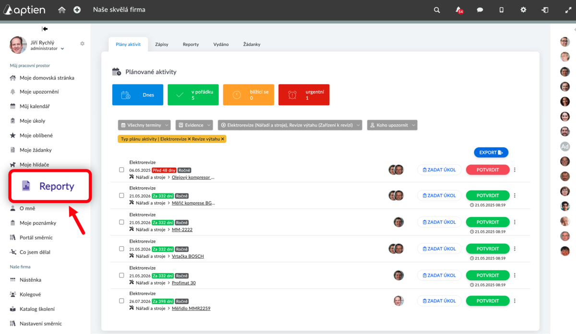Open settings gear in top bar
Screen dimensions: 576x334
pyautogui.click(x=523, y=10)
